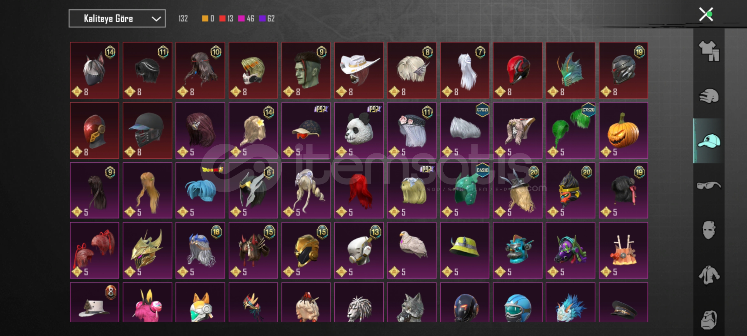Screen dimensions: 747x336
Task: Close the inventory with the X icon
Action: click(x=706, y=14)
